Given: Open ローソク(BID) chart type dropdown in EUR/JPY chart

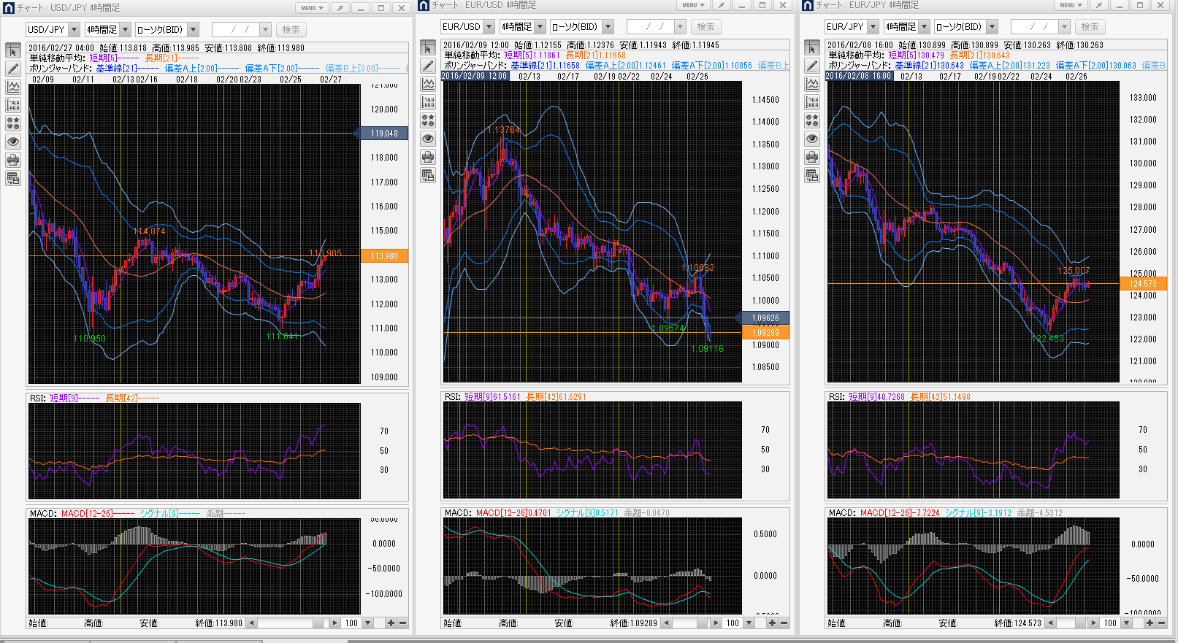Looking at the screenshot, I should (992, 27).
